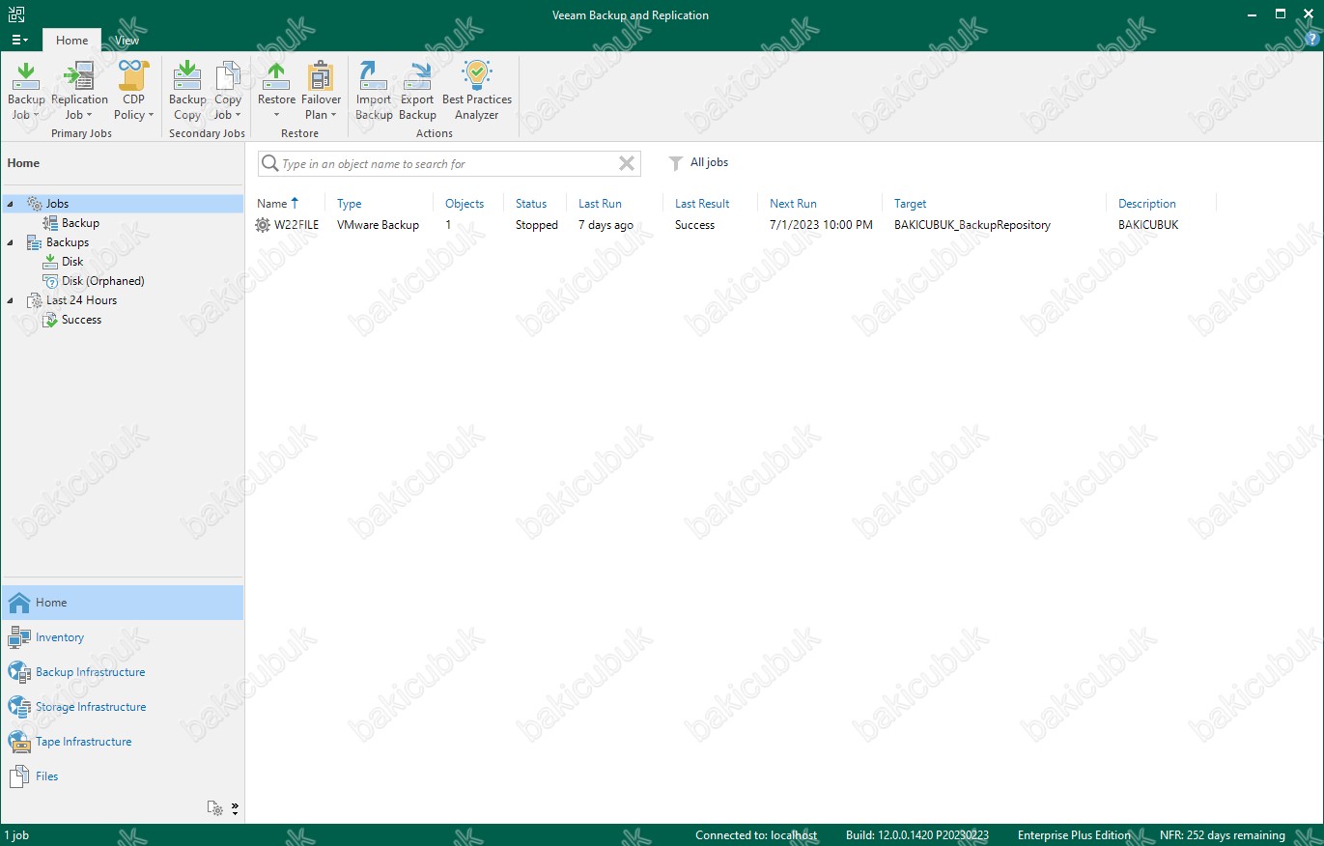Sort by the Target column header
Viewport: 1324px width, 846px height.
tap(910, 204)
